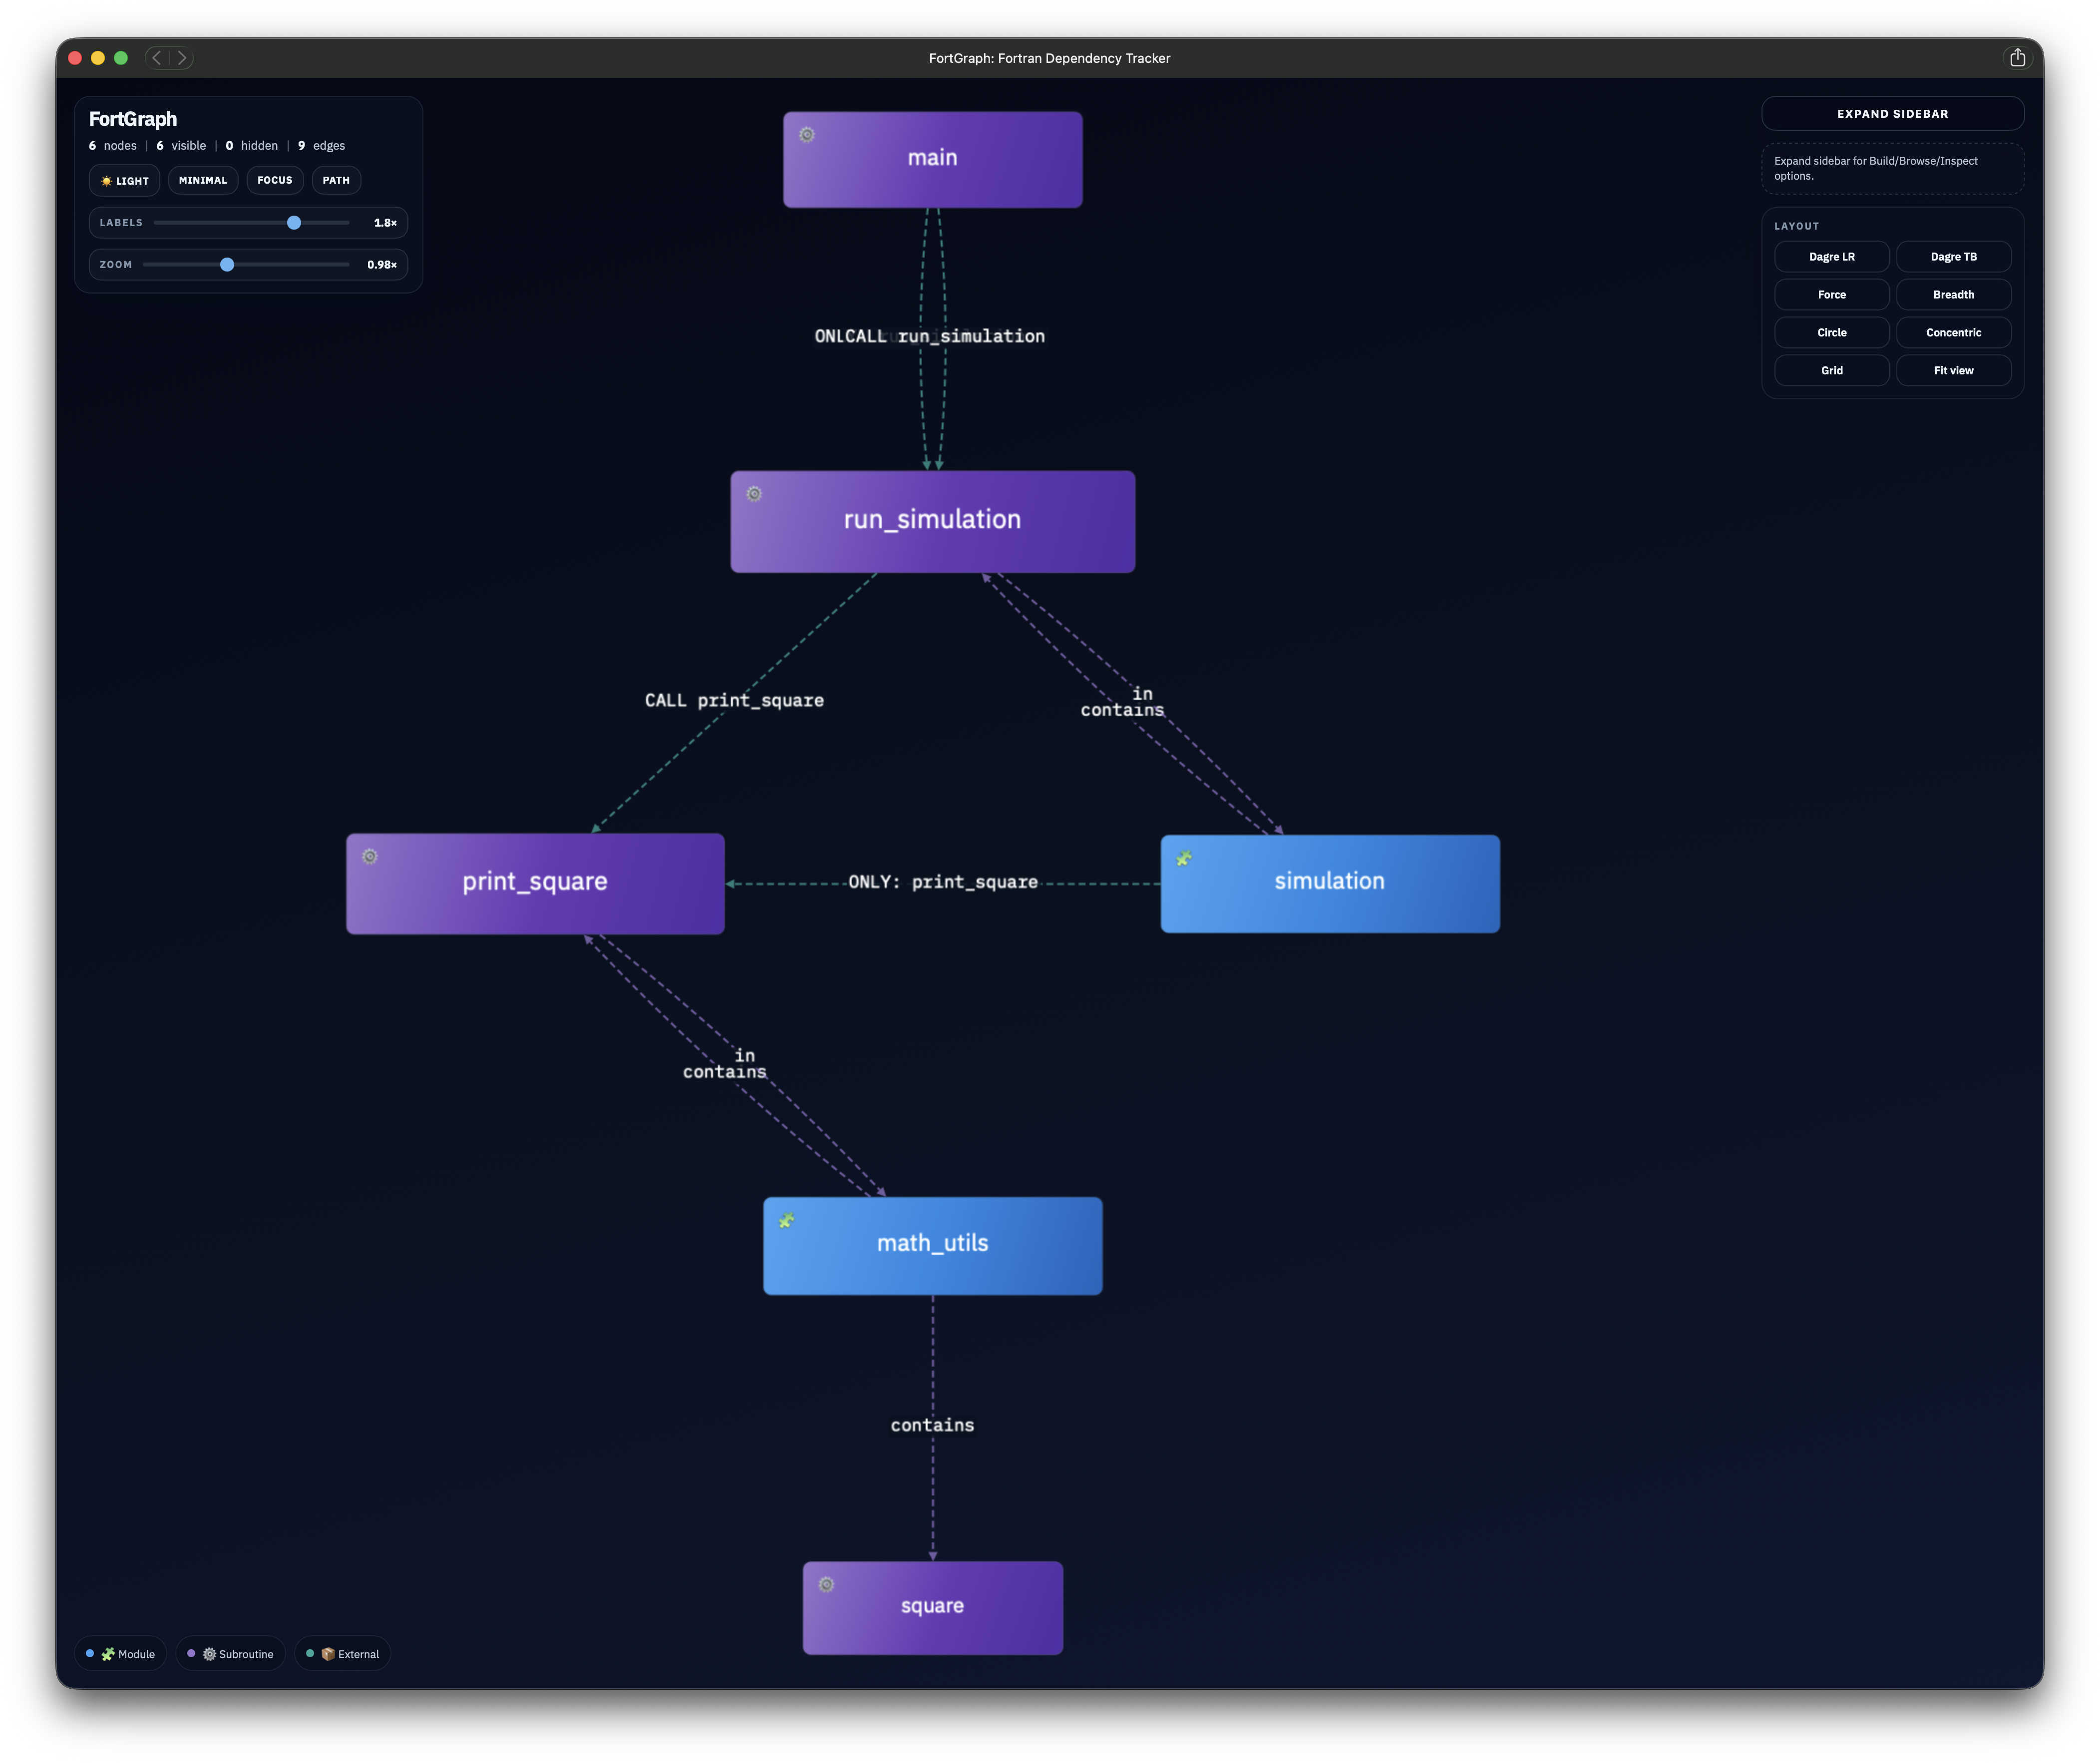Toggle Module legend filter

click(121, 1654)
